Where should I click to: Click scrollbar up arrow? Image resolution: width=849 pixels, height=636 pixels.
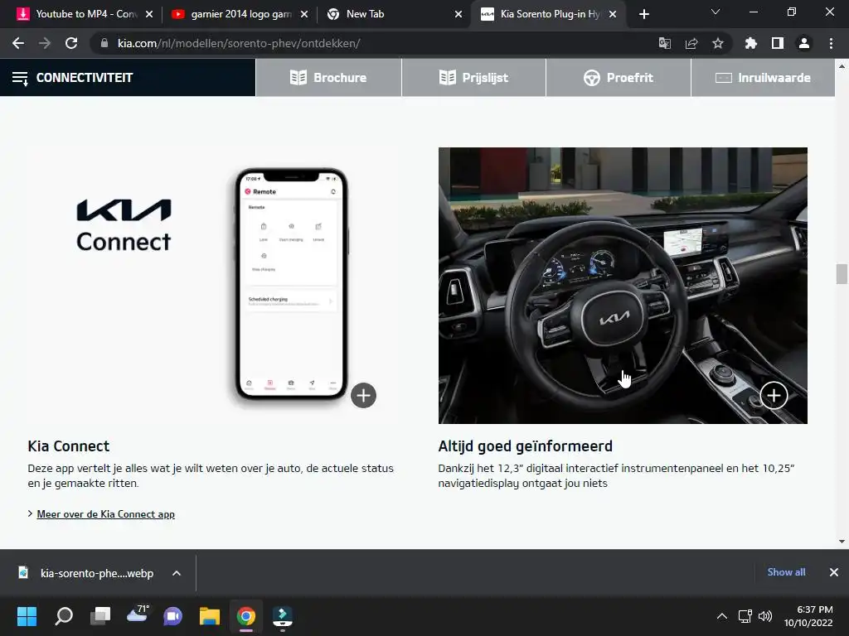coord(842,66)
